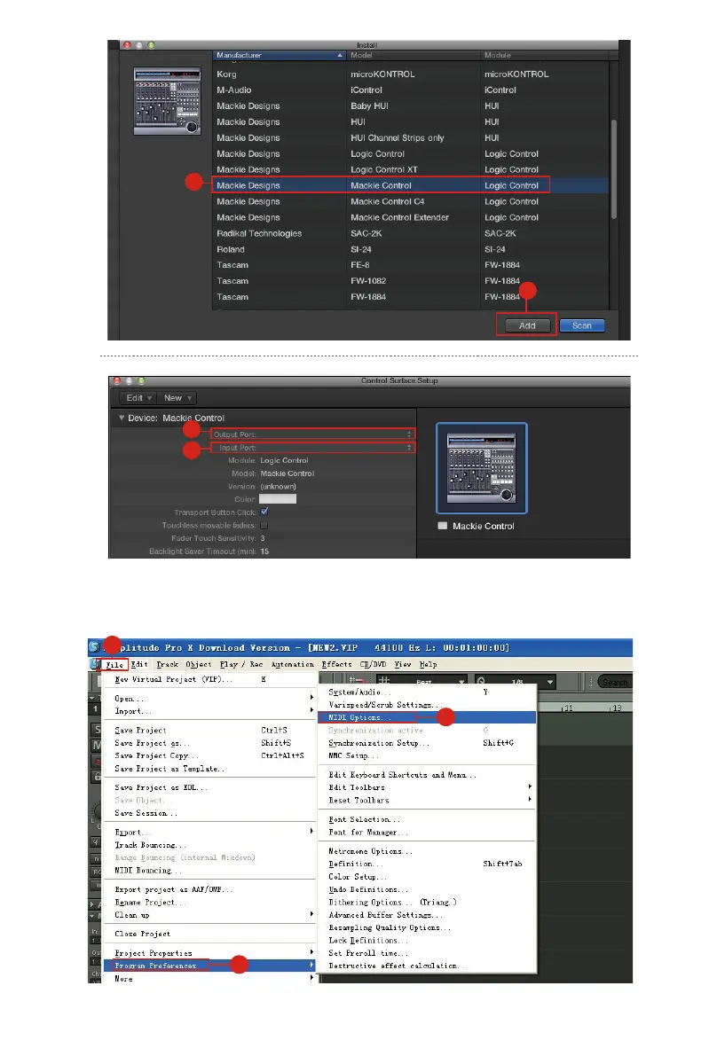
Task: Open Program Preferences submenu
Action: [209, 965]
